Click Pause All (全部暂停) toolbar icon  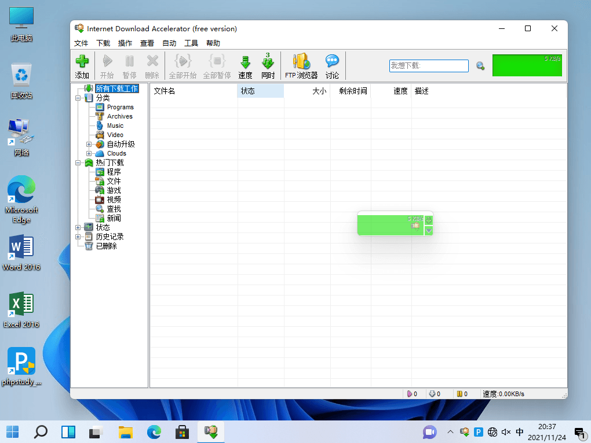coord(217,66)
